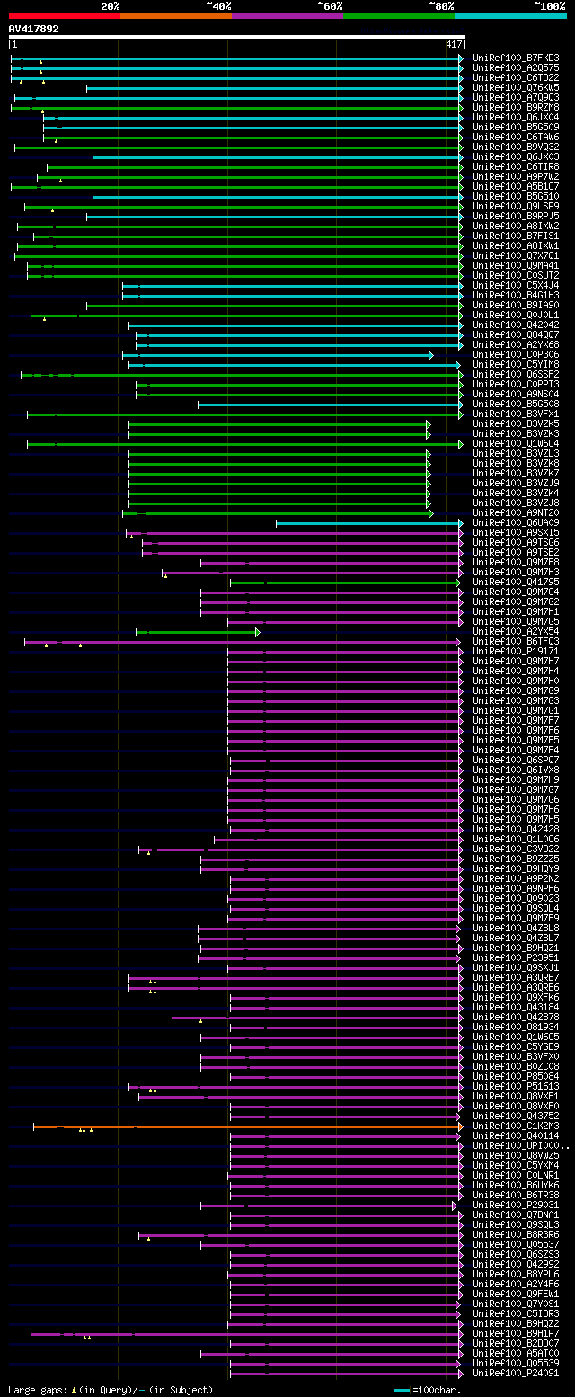View entry UniRef100_A9SXI5
The height and width of the screenshot is (1397, 575).
pos(516,532)
